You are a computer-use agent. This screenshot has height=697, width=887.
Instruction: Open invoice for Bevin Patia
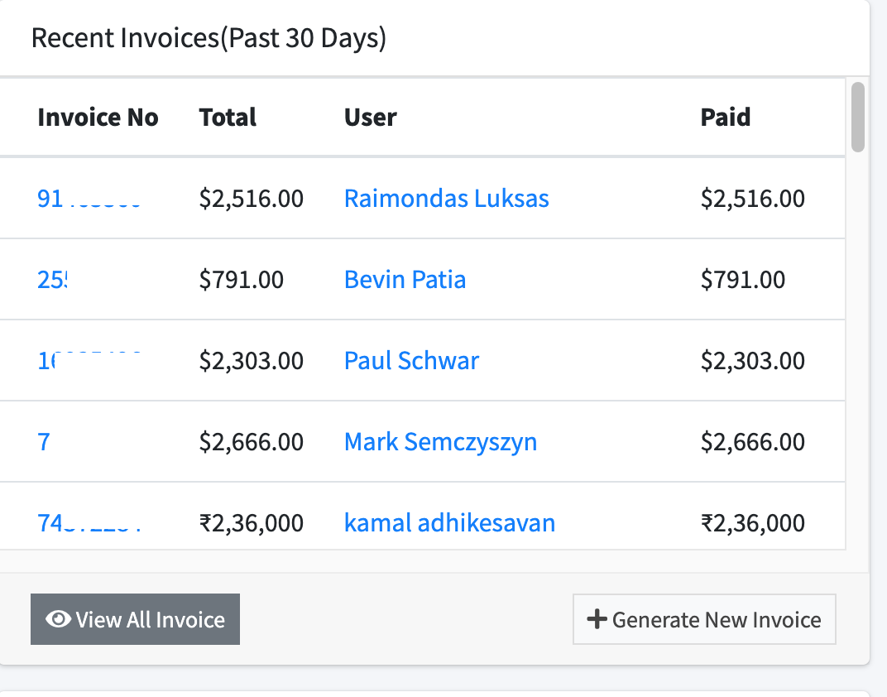pyautogui.click(x=405, y=280)
